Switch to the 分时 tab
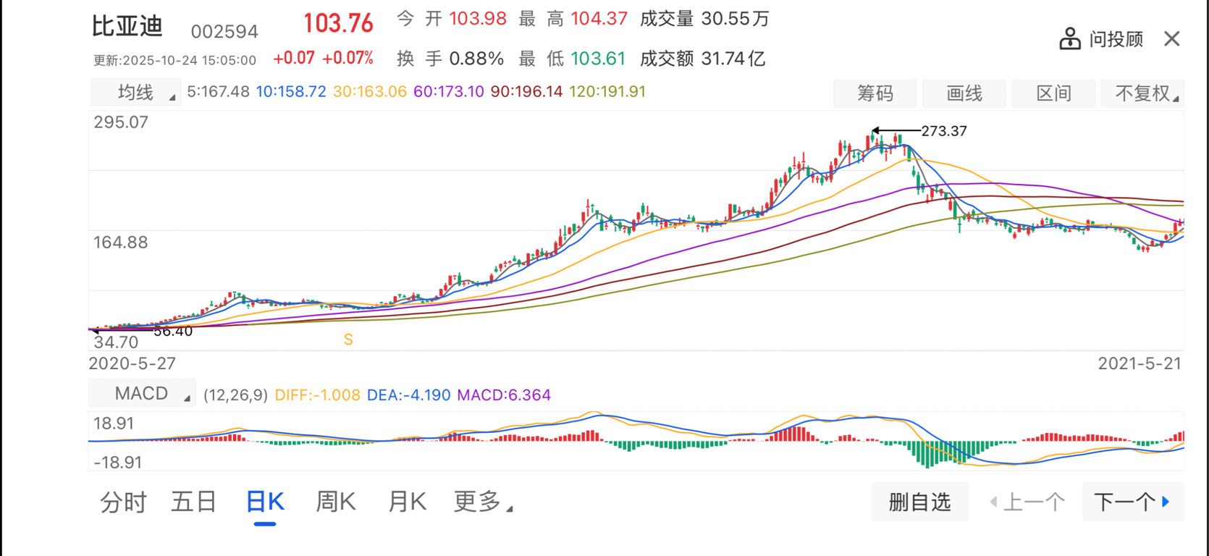1209x556 pixels. pos(123,502)
